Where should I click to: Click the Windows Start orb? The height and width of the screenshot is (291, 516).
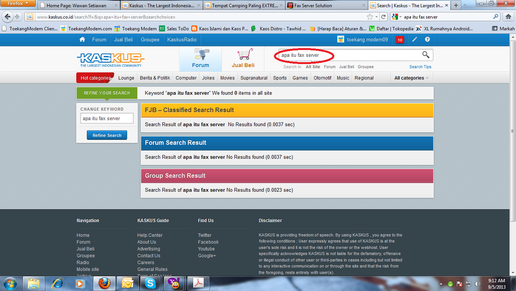click(9, 283)
